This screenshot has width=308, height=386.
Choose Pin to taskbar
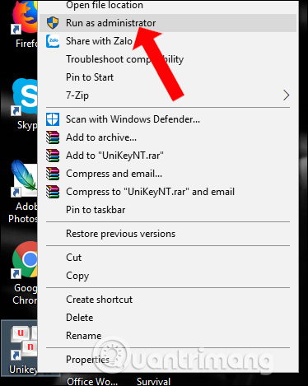(x=168, y=210)
